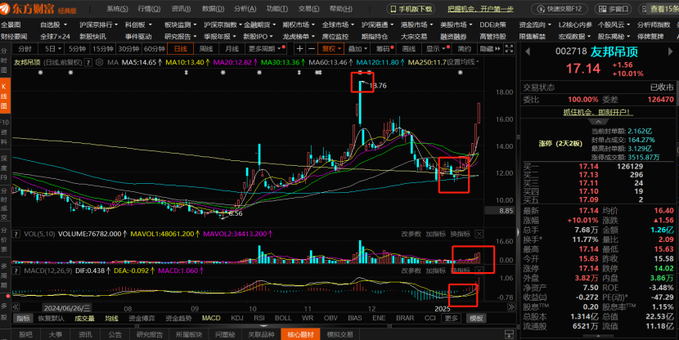Open 更多周期 dropdown

coord(265,49)
